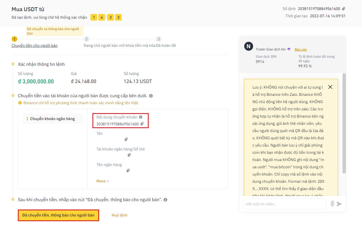This screenshot has height=229, width=362.
Task: Go to step 1 Chuyển tiền cho người bán
Action: (x=35, y=45)
